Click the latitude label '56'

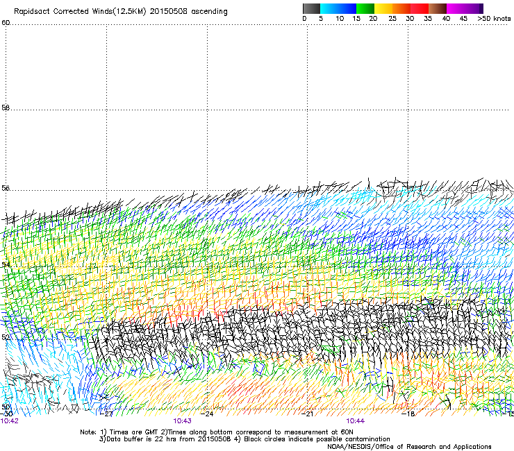[x=6, y=188]
